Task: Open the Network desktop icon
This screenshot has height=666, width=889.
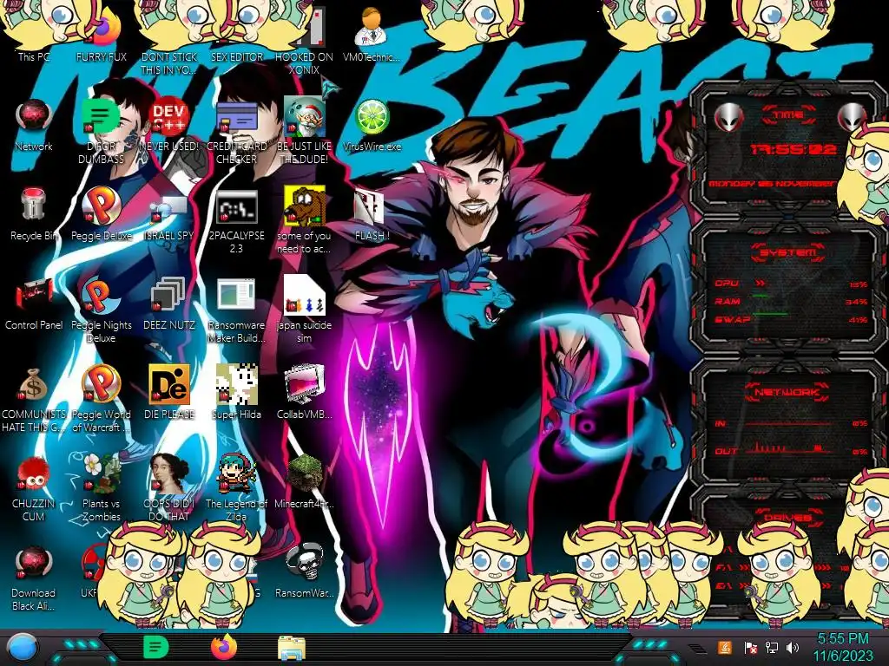Action: pos(34,125)
